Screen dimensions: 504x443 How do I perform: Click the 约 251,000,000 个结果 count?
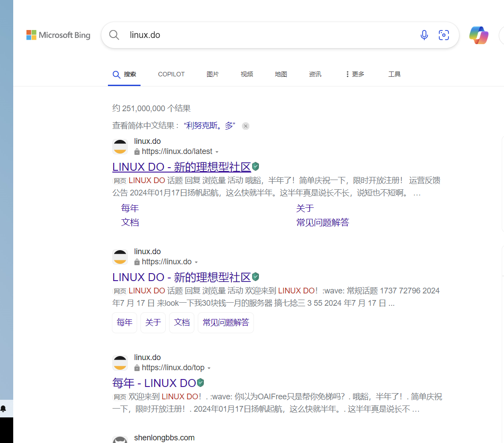click(x=152, y=108)
